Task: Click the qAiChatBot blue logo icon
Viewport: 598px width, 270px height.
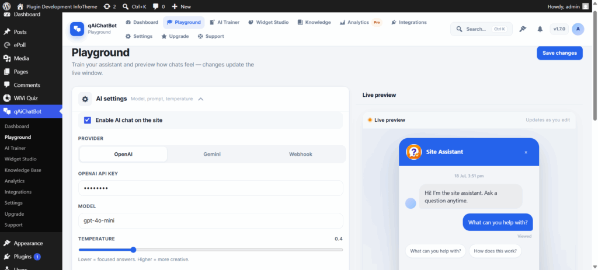Action: pyautogui.click(x=77, y=29)
